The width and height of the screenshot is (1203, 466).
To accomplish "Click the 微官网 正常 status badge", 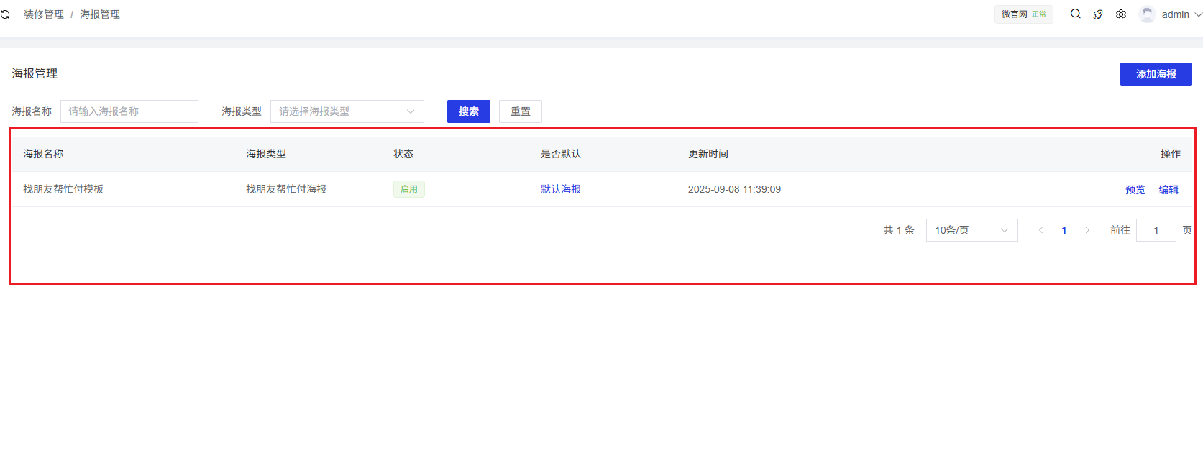I will (x=1023, y=14).
